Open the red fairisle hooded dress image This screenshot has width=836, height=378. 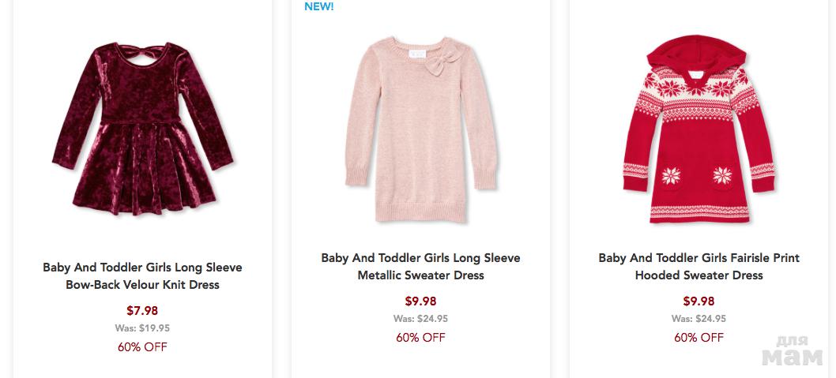click(699, 130)
